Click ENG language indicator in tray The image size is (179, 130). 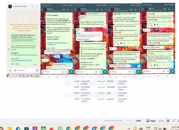click(x=148, y=128)
